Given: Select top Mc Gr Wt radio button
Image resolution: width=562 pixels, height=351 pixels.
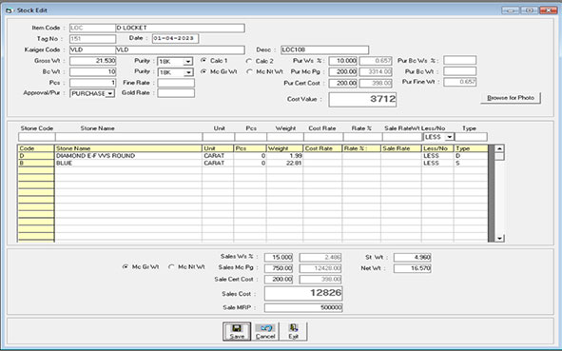Looking at the screenshot, I should (x=203, y=71).
